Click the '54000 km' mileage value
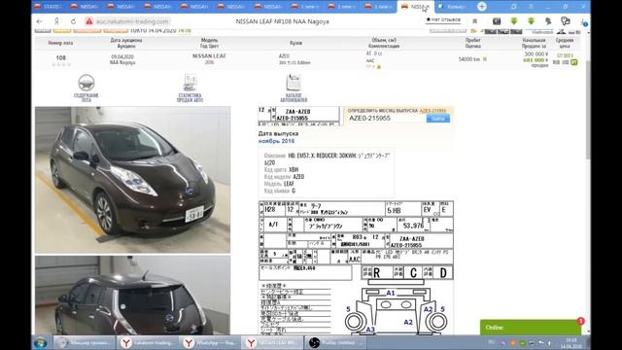Image resolution: width=622 pixels, height=350 pixels. point(469,59)
